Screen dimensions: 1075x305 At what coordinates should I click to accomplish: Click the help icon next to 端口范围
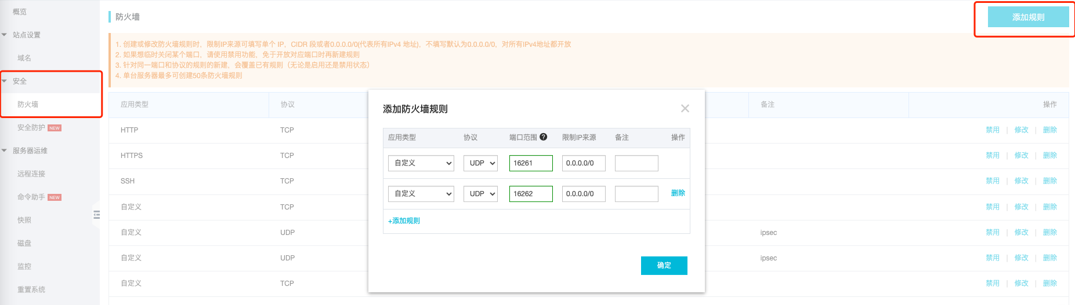tap(543, 137)
